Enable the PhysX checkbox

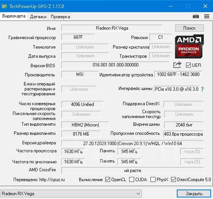(153, 180)
